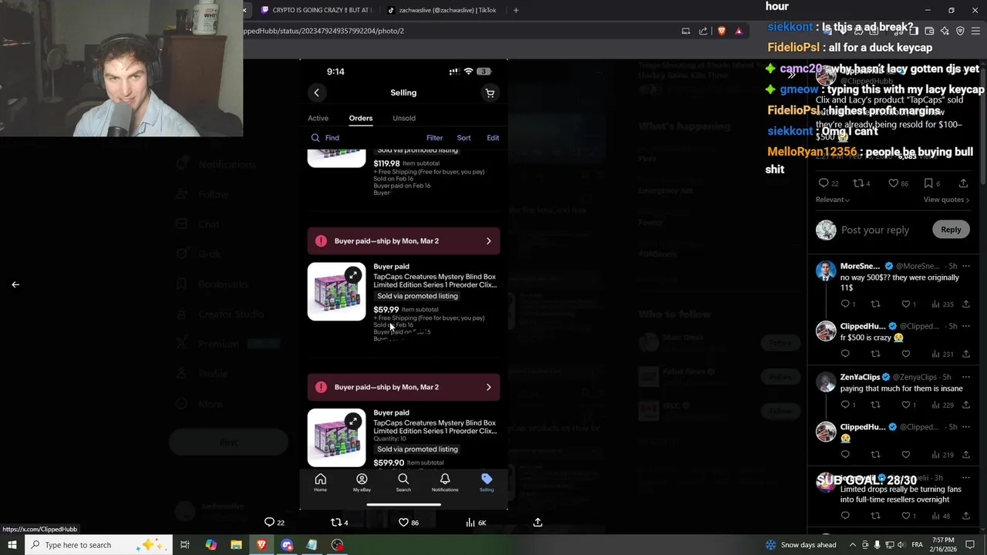Expand first 'Buyer paid—ship by Mon, Mar 2' banner
Screen dimensions: 987x555
point(403,240)
